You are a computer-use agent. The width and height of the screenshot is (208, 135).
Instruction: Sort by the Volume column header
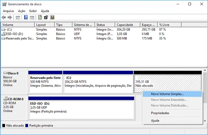[x=18, y=25]
